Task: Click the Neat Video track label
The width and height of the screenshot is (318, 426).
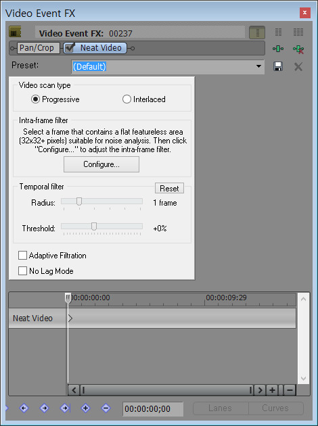Action: (32, 318)
